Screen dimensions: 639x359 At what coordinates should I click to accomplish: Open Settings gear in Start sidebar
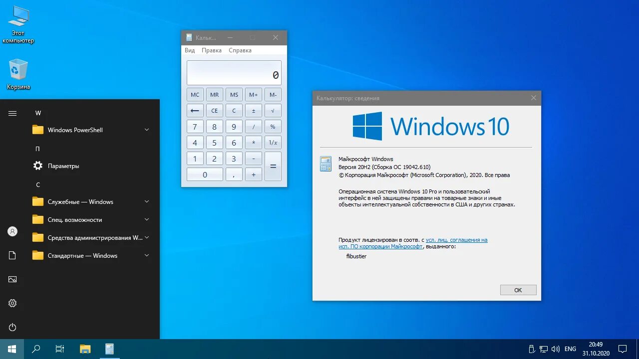click(x=12, y=303)
